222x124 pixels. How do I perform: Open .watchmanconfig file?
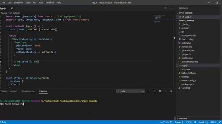(190, 62)
